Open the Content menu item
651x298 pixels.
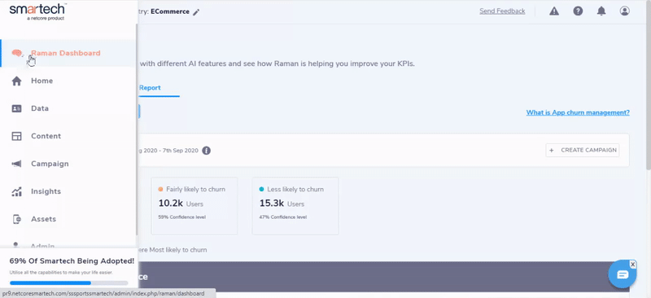(68, 136)
